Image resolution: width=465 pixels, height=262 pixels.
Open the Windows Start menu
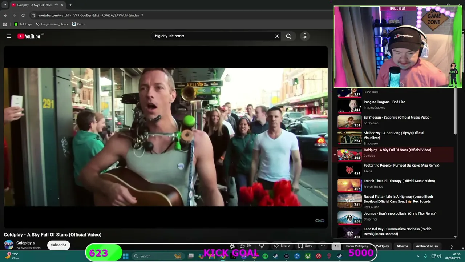[x=125, y=256]
